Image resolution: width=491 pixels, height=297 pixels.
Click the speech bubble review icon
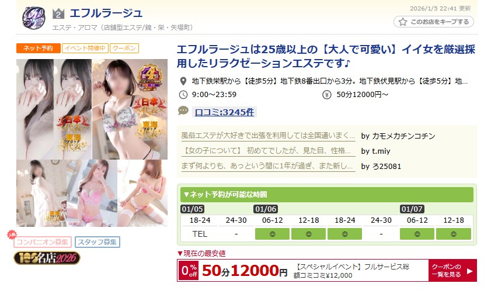click(x=183, y=110)
